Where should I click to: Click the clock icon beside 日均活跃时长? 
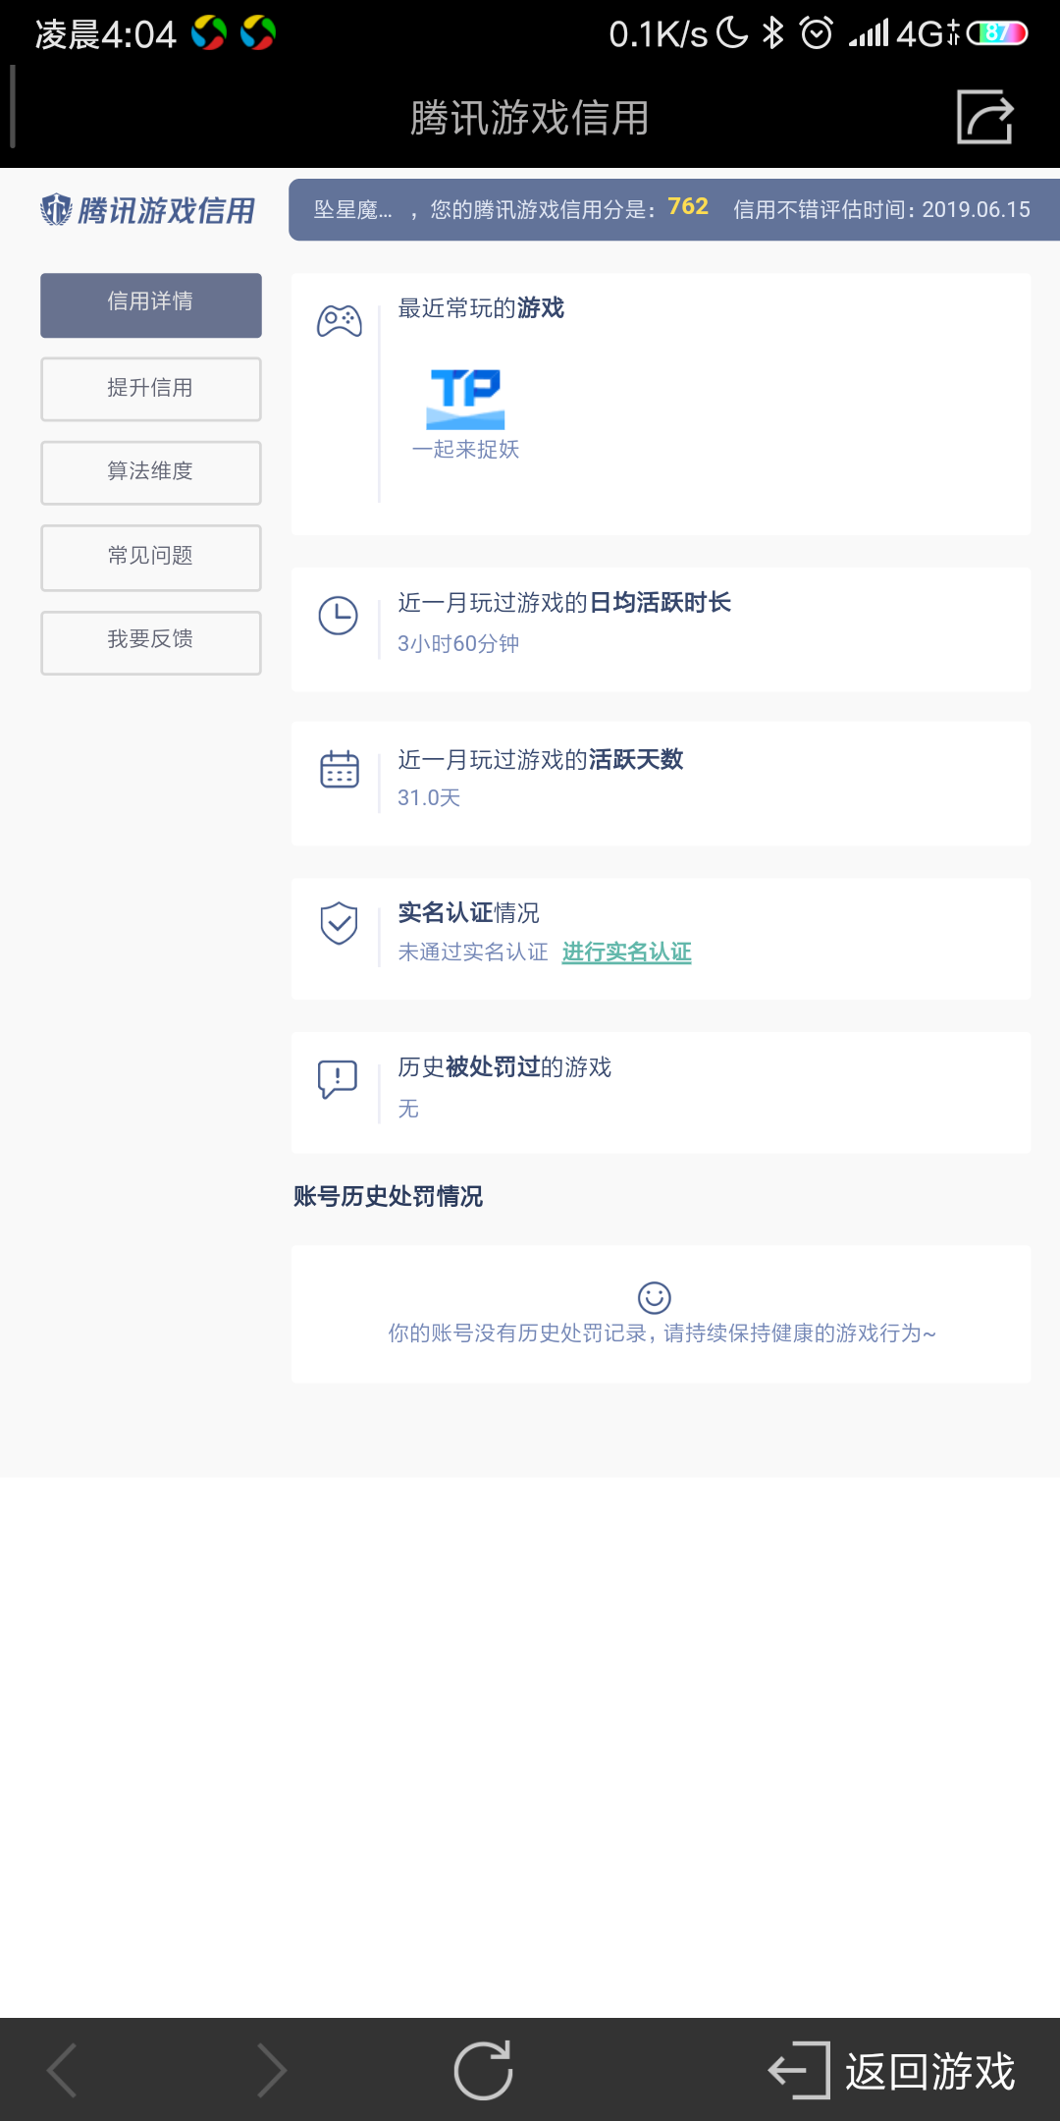339,616
